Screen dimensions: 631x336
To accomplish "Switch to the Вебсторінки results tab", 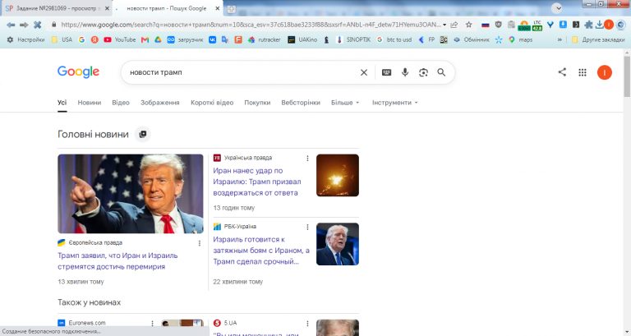I will click(x=301, y=103).
